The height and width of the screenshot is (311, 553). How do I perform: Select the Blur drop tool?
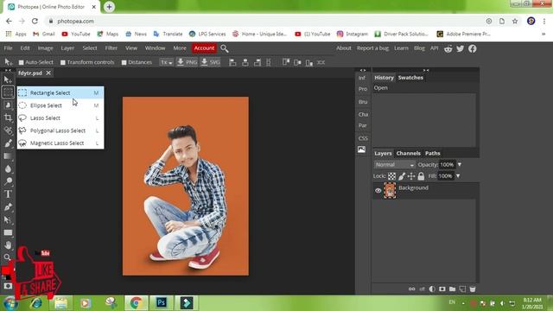(8, 168)
